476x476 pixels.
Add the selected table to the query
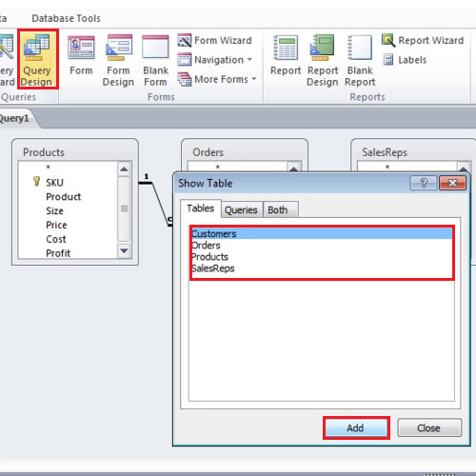click(356, 427)
